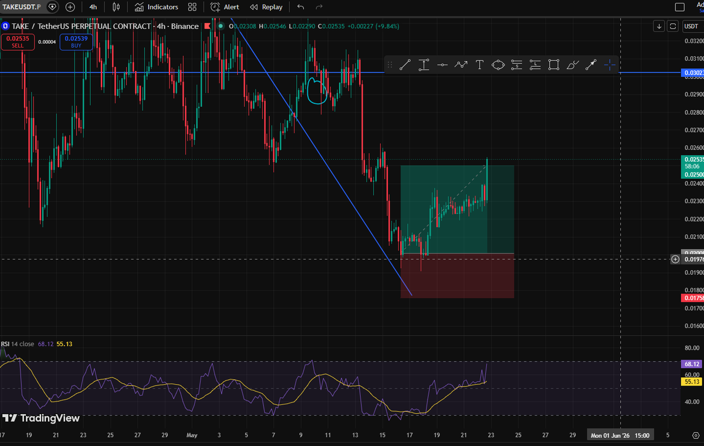Click the down-arrow button near USDT
The height and width of the screenshot is (446, 704).
point(659,26)
